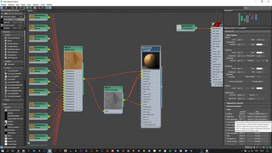The image size is (272, 153).
Task: Toggle the Translucency map checkbox
Action: [226, 139]
